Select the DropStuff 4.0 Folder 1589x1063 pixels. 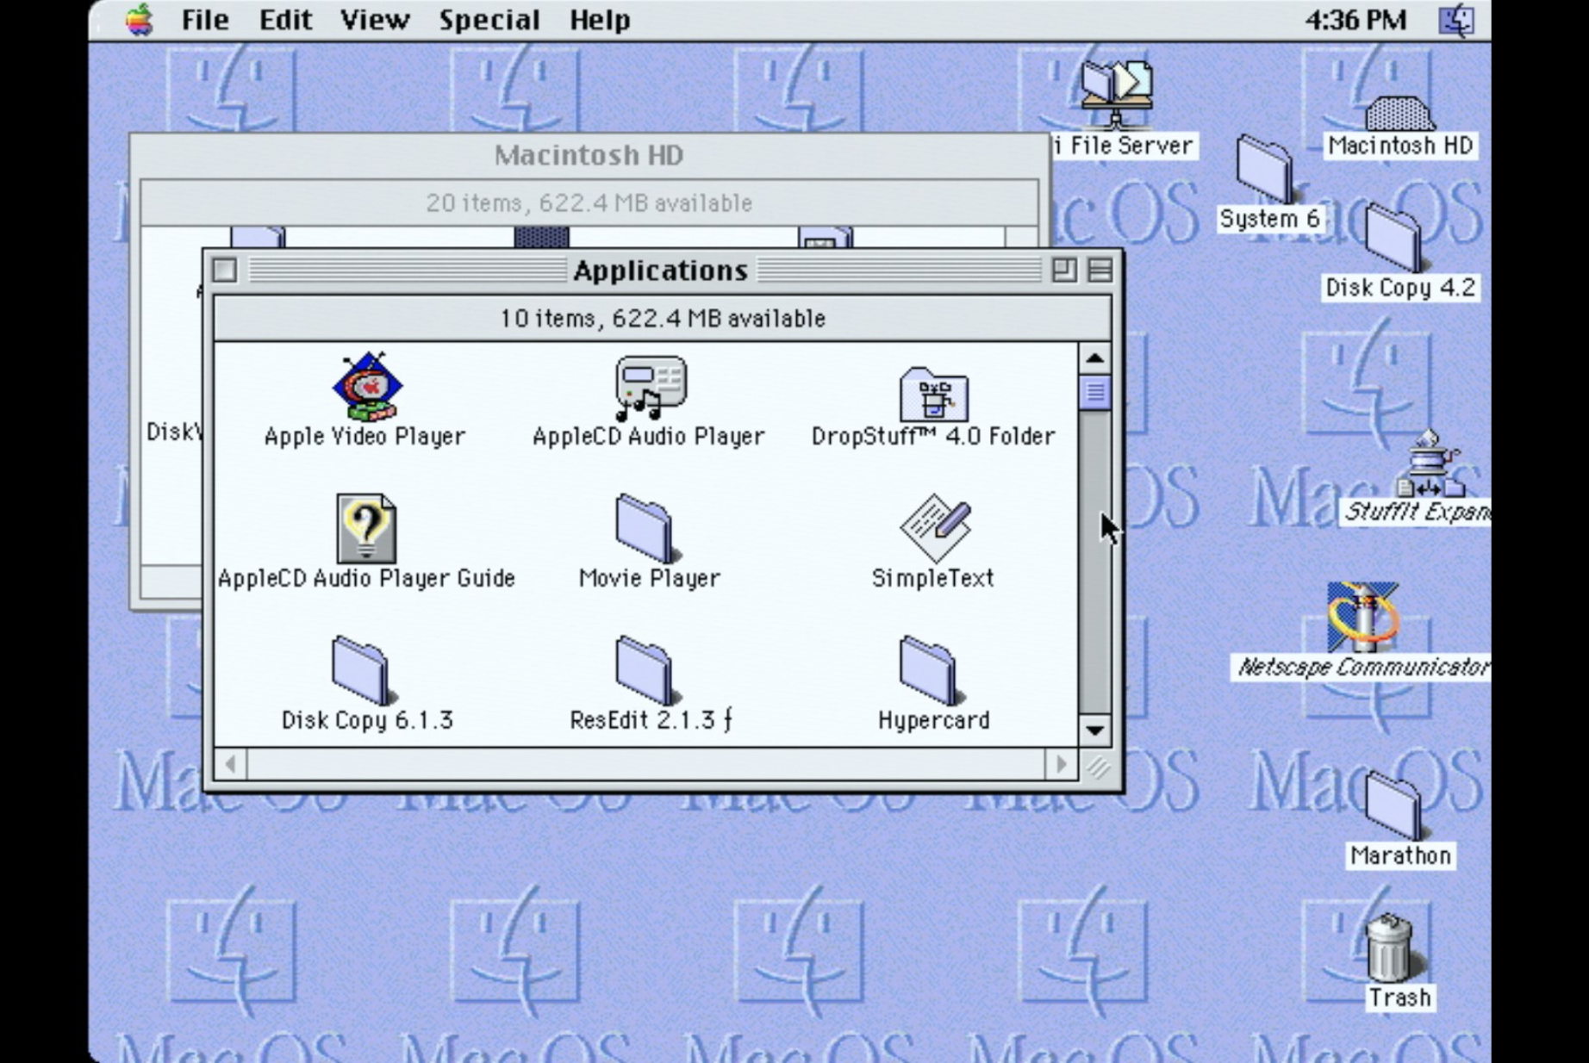936,393
